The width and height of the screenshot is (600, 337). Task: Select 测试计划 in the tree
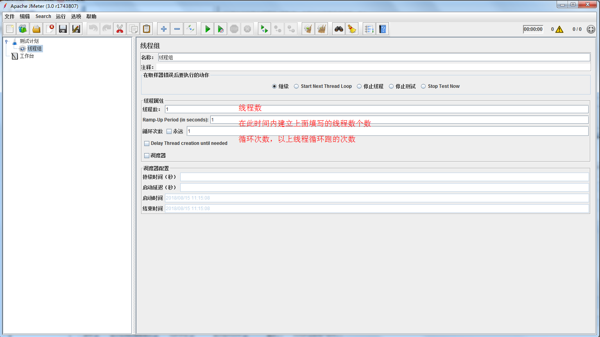coord(29,41)
